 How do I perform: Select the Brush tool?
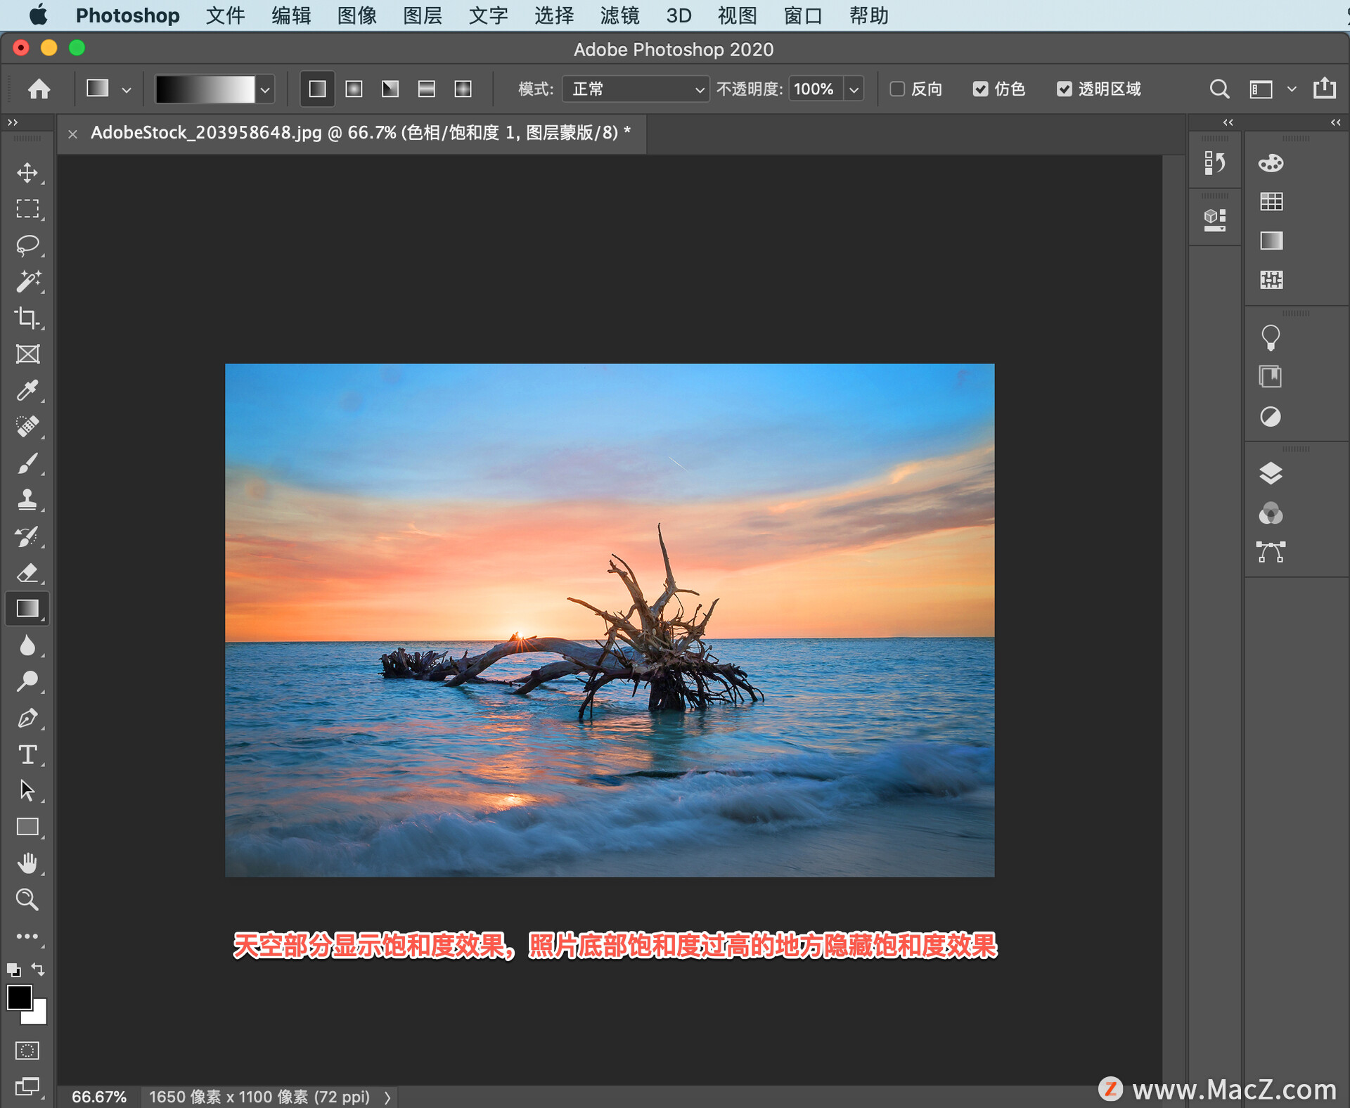pos(27,463)
